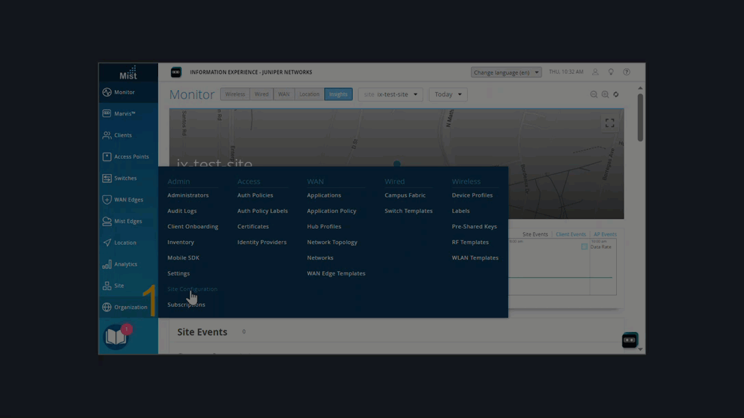Open Hub Profiles

click(323, 227)
